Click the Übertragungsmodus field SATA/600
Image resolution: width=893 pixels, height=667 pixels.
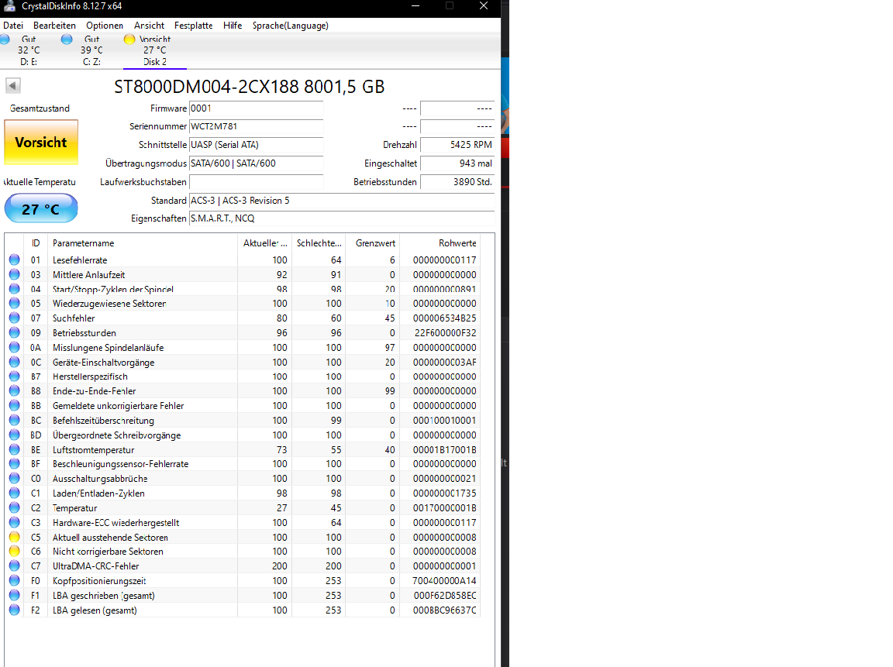(257, 163)
